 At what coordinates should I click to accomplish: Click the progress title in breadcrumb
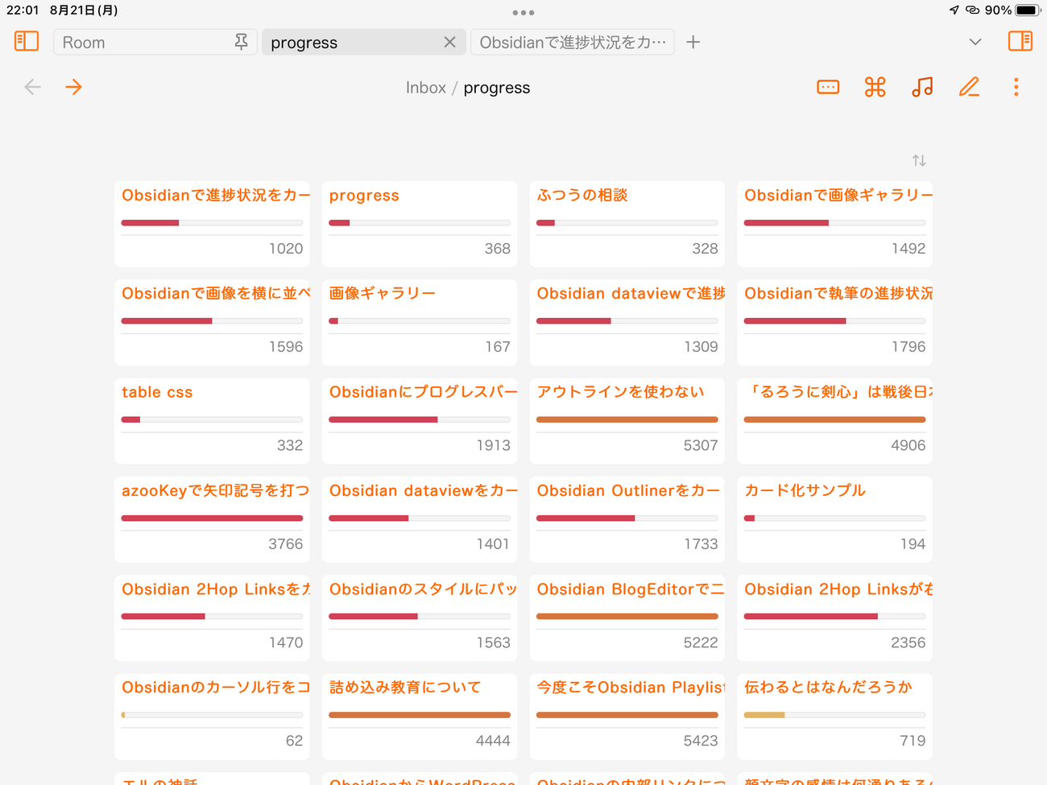click(497, 88)
